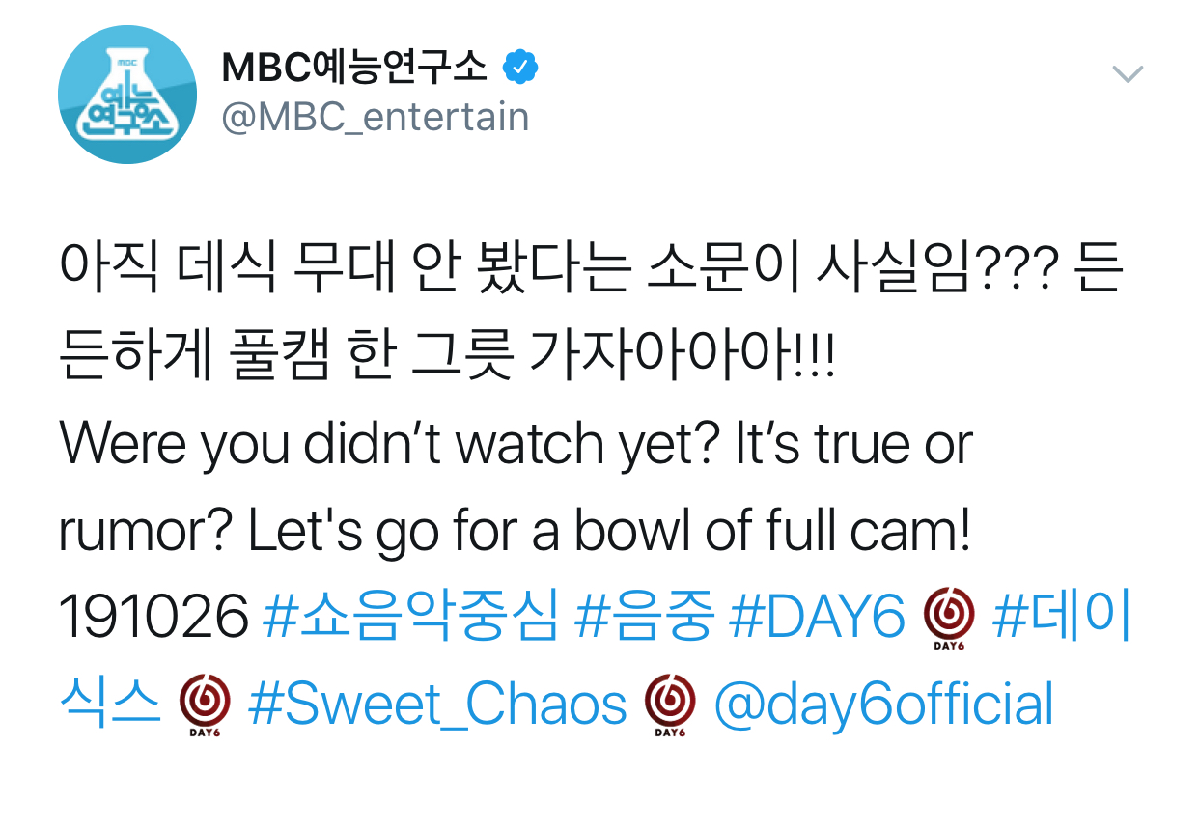This screenshot has height=830, width=1199.
Task: Follow the #음중 hashtag link
Action: 644,618
